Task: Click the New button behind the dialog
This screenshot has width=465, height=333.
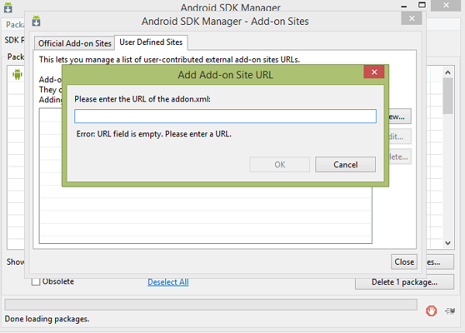Action: [398, 116]
